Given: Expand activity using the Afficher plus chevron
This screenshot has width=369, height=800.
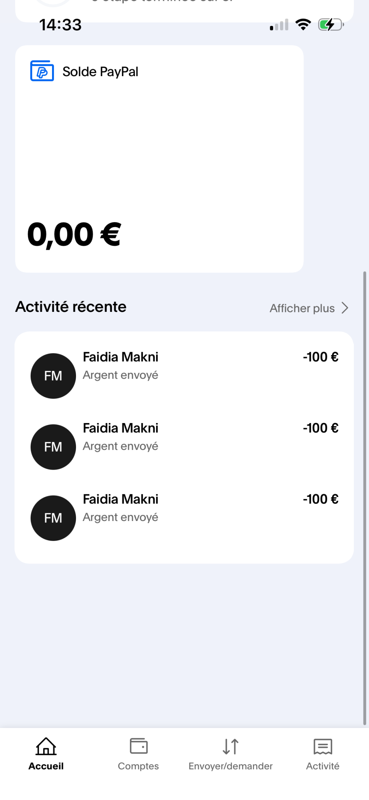Looking at the screenshot, I should 345,308.
